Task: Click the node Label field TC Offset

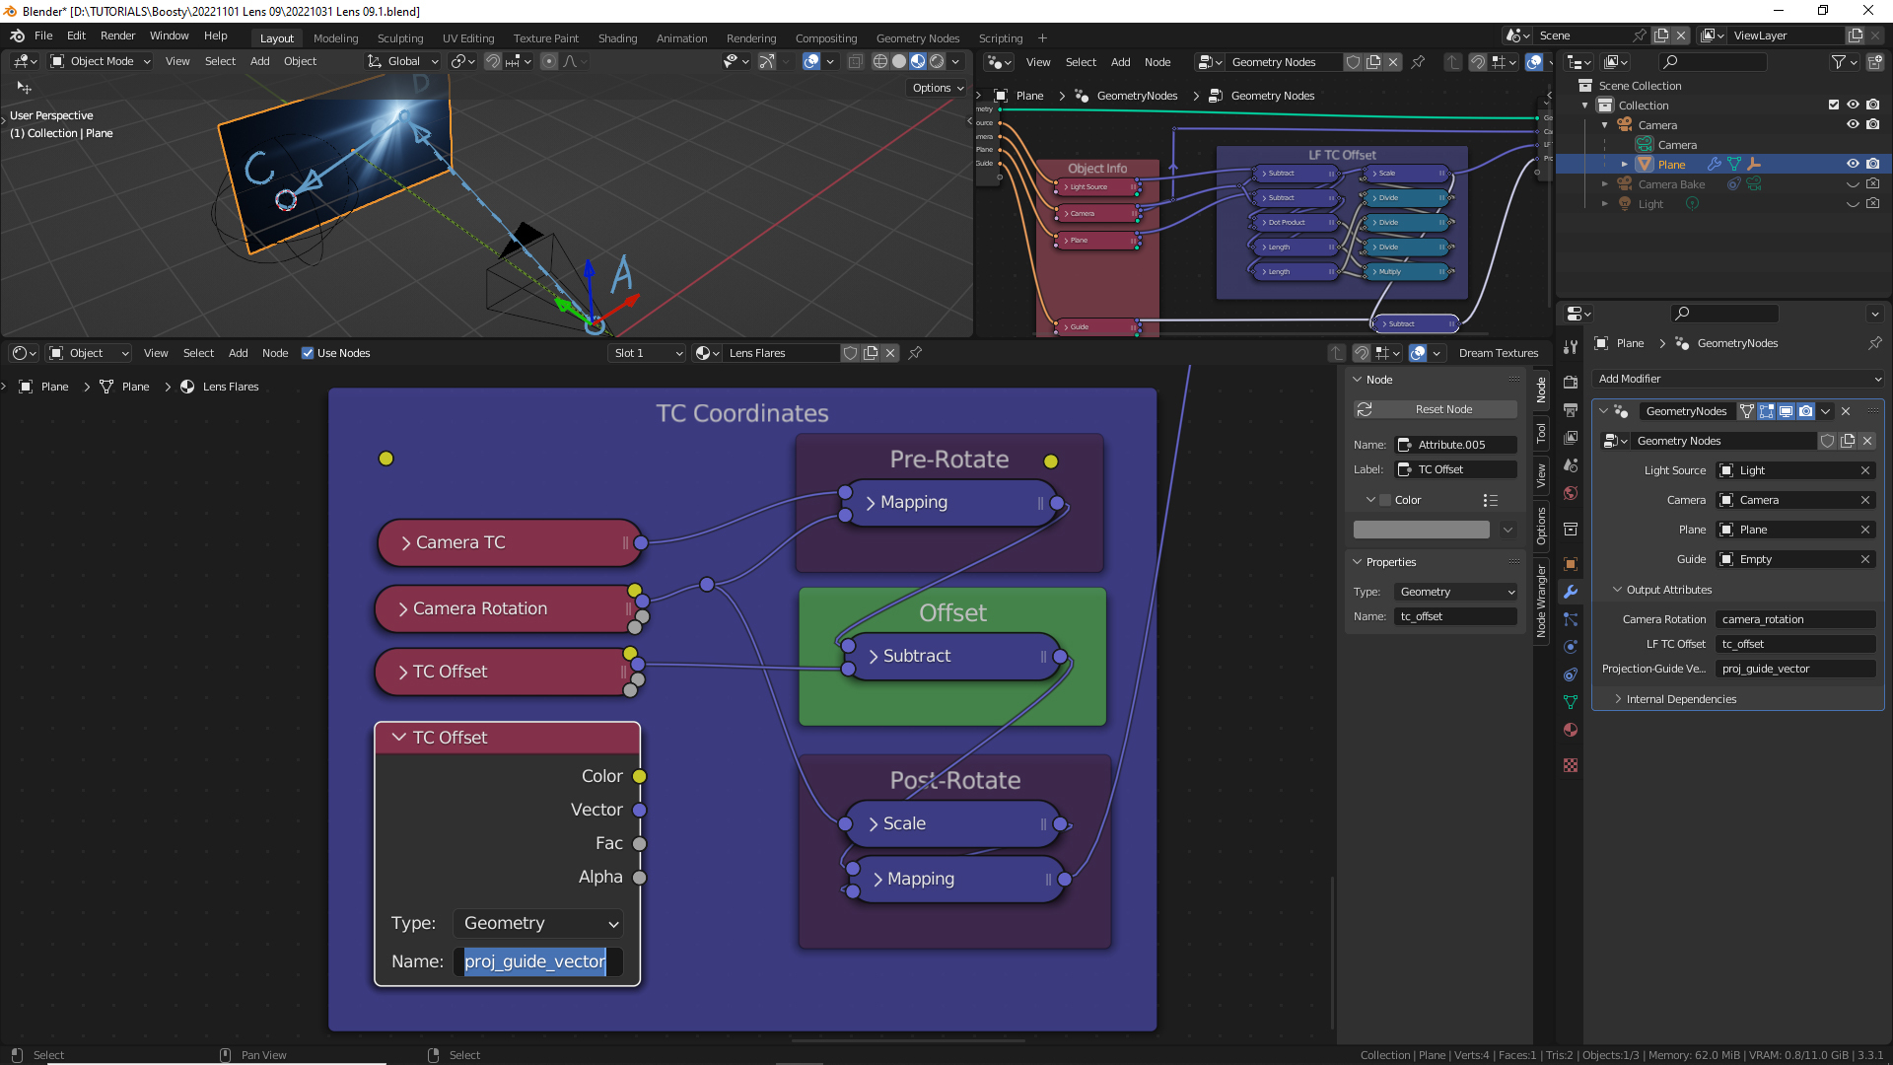Action: (1455, 469)
